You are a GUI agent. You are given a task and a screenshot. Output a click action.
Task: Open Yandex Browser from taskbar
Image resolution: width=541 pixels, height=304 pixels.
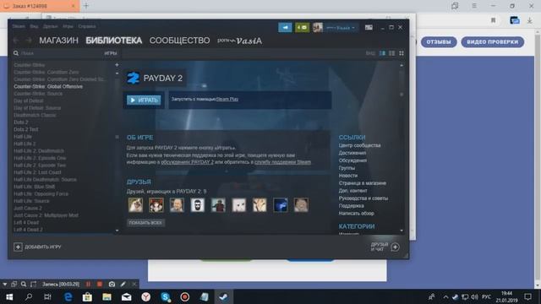click(x=146, y=296)
